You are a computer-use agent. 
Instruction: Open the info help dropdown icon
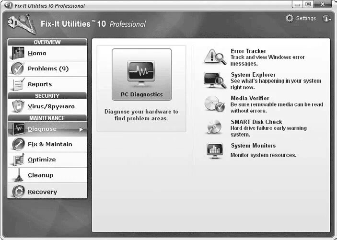326,19
